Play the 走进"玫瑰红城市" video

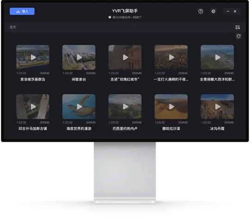125,57
